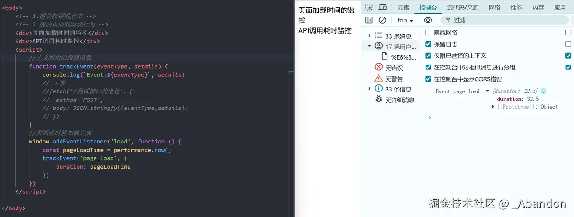
Task: Untick the unlabeled far-right checkbox in 对相似消息进行分组 row
Action: click(569, 67)
